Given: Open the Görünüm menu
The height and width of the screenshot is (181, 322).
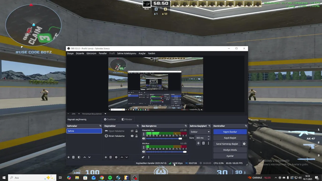Looking at the screenshot, I should tap(91, 53).
